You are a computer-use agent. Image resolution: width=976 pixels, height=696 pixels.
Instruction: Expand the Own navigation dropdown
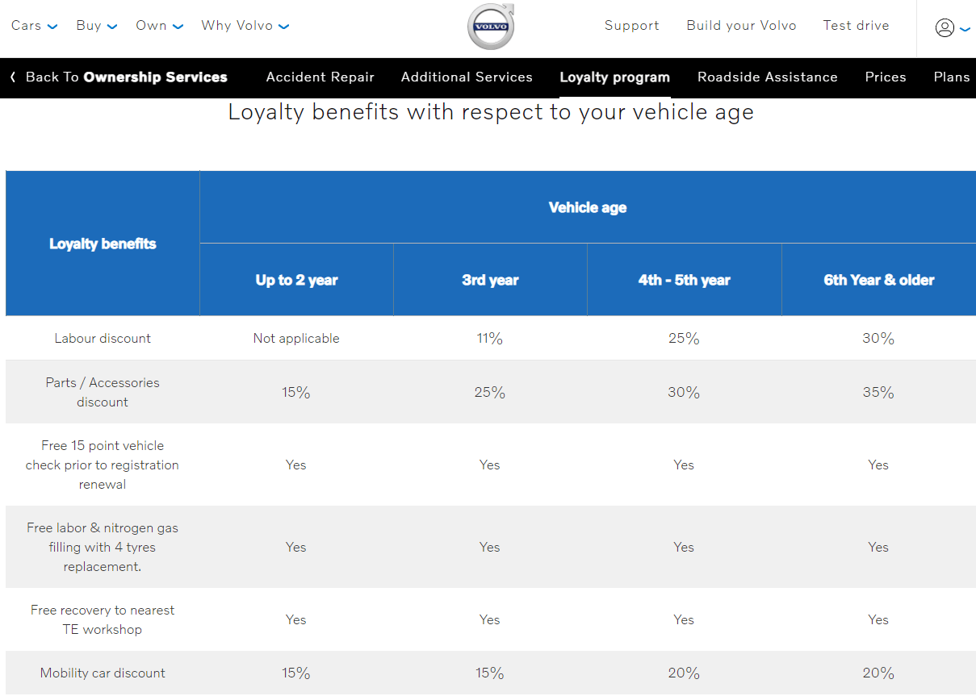pyautogui.click(x=159, y=26)
